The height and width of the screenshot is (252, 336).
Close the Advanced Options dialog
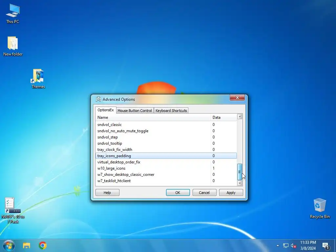[237, 97]
